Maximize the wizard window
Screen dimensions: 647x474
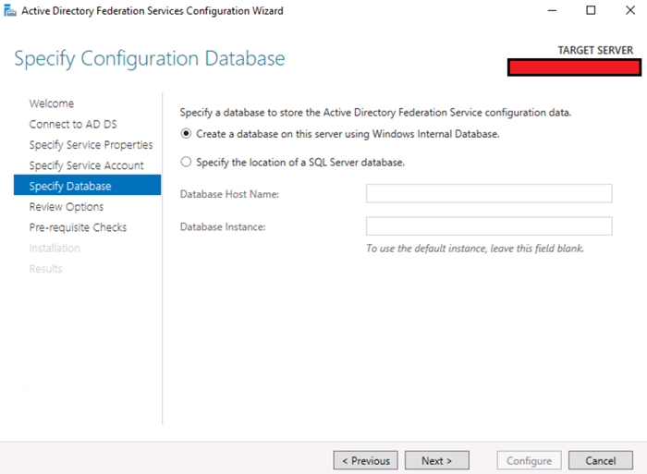591,11
